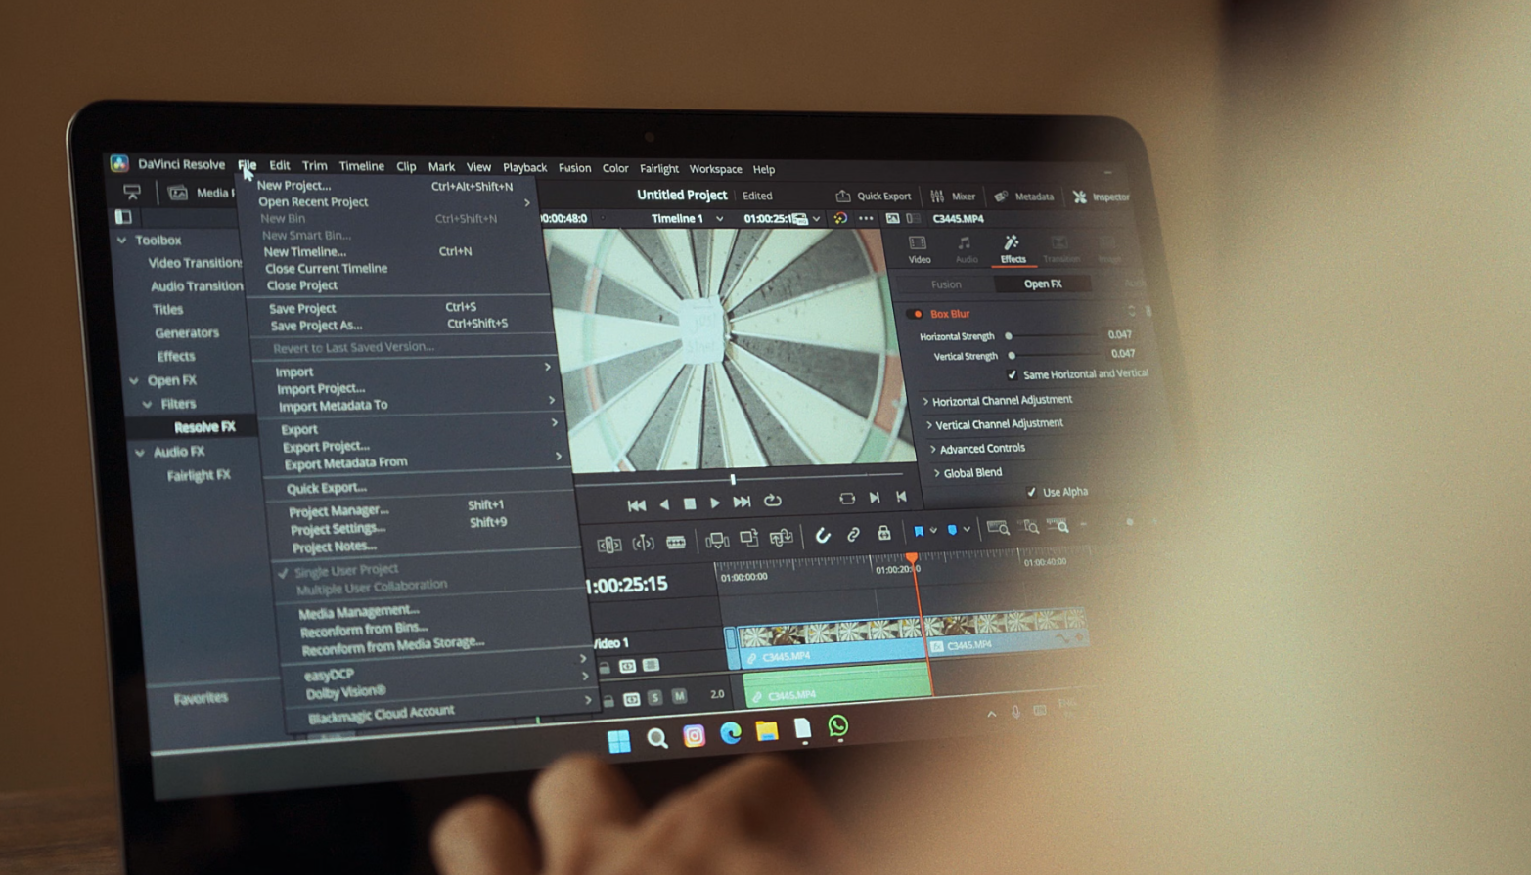This screenshot has width=1531, height=875.
Task: Open Project Settings... from the menu
Action: (x=338, y=529)
